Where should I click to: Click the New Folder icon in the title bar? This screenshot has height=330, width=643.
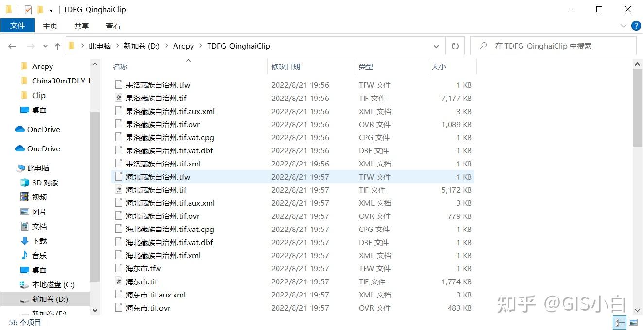coord(40,9)
